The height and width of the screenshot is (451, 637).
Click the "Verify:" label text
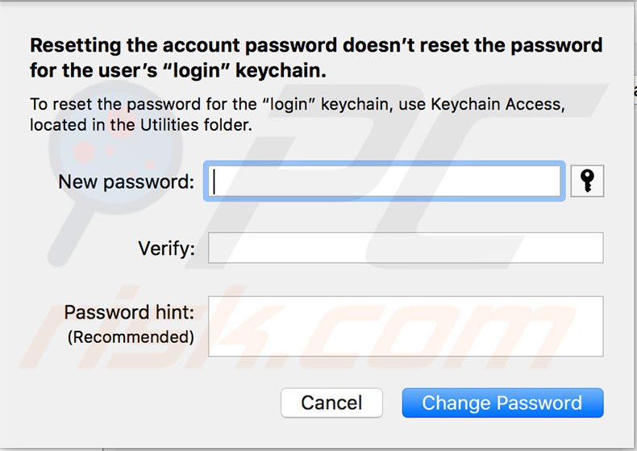tap(167, 248)
